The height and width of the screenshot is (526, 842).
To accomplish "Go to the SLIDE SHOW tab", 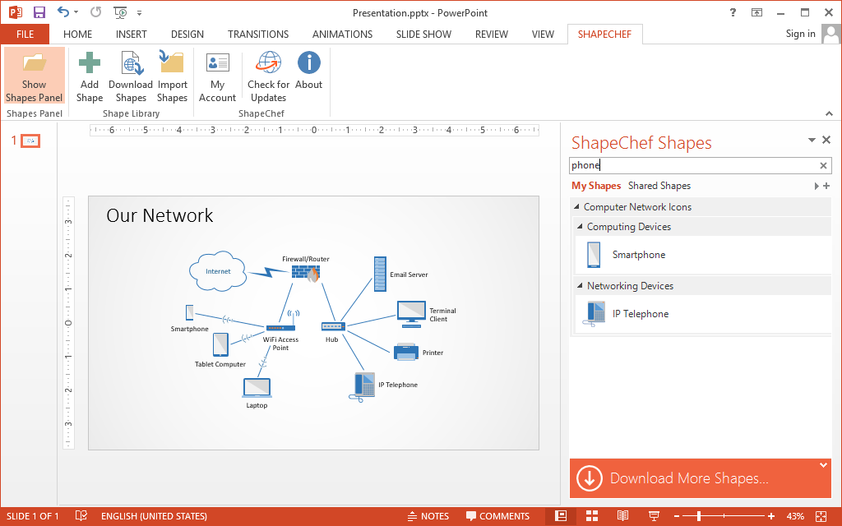I will [423, 35].
